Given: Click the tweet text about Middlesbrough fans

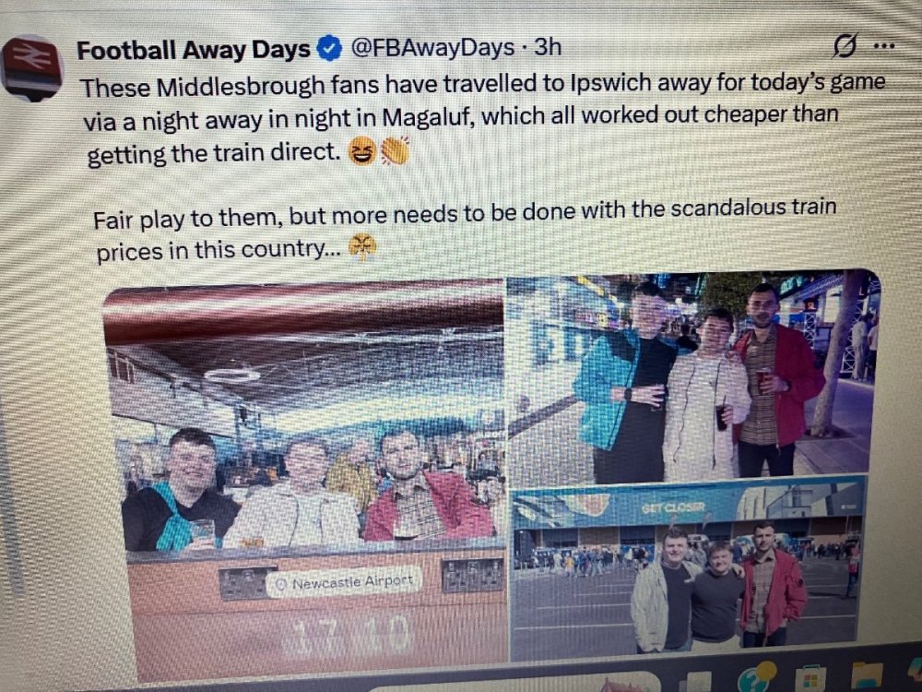Looking at the screenshot, I should coord(483,119).
